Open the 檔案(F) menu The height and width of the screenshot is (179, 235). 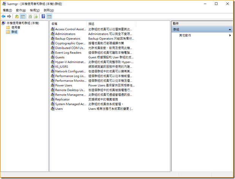[8, 10]
